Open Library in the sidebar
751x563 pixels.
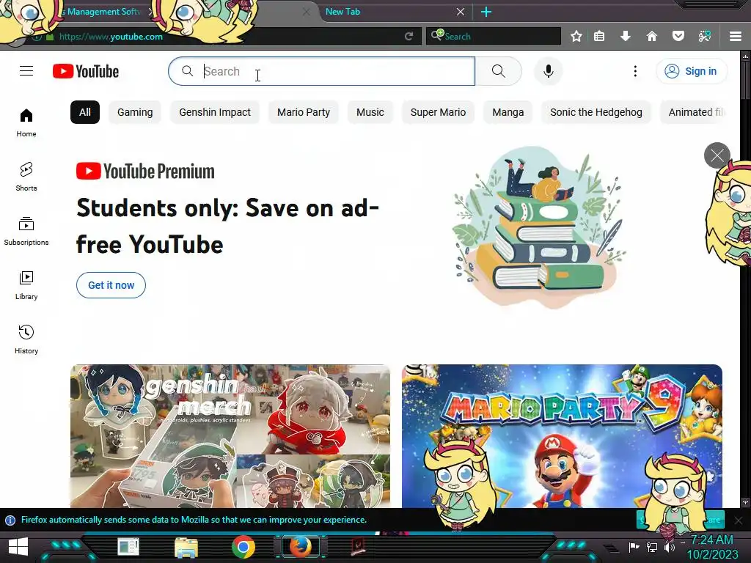coord(26,285)
